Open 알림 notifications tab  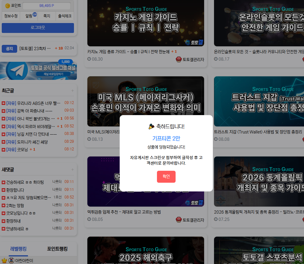pyautogui.click(x=29, y=16)
